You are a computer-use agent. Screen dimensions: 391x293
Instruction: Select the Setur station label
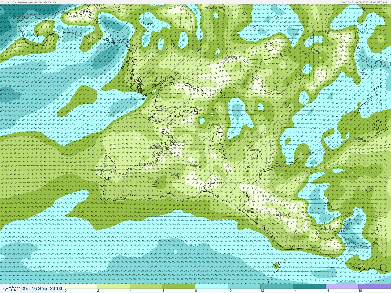(362, 72)
